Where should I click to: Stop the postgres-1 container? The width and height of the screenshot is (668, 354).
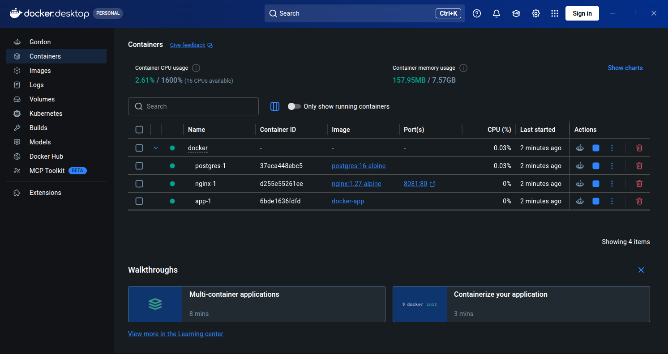coord(596,166)
